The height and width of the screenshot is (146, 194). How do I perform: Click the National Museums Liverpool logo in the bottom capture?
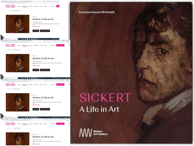(10, 124)
